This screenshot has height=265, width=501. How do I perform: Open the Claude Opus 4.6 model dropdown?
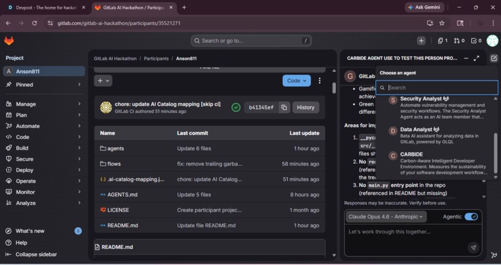pos(386,217)
